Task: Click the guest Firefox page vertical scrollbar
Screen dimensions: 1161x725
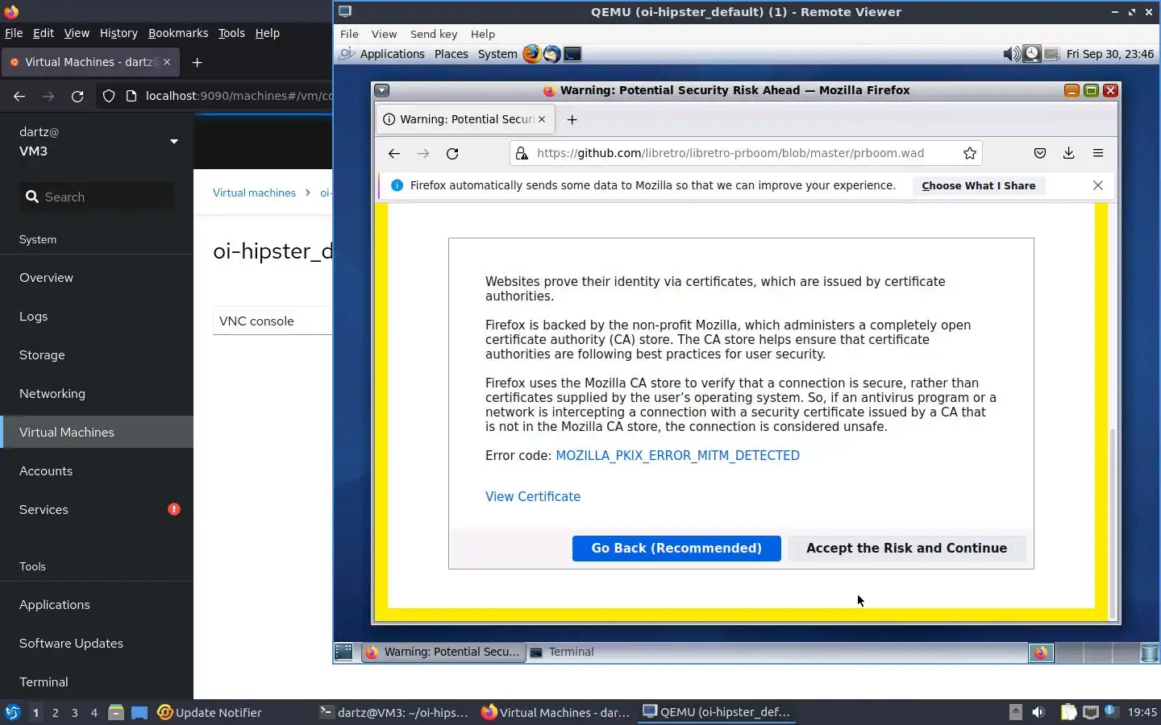Action: [1113, 522]
